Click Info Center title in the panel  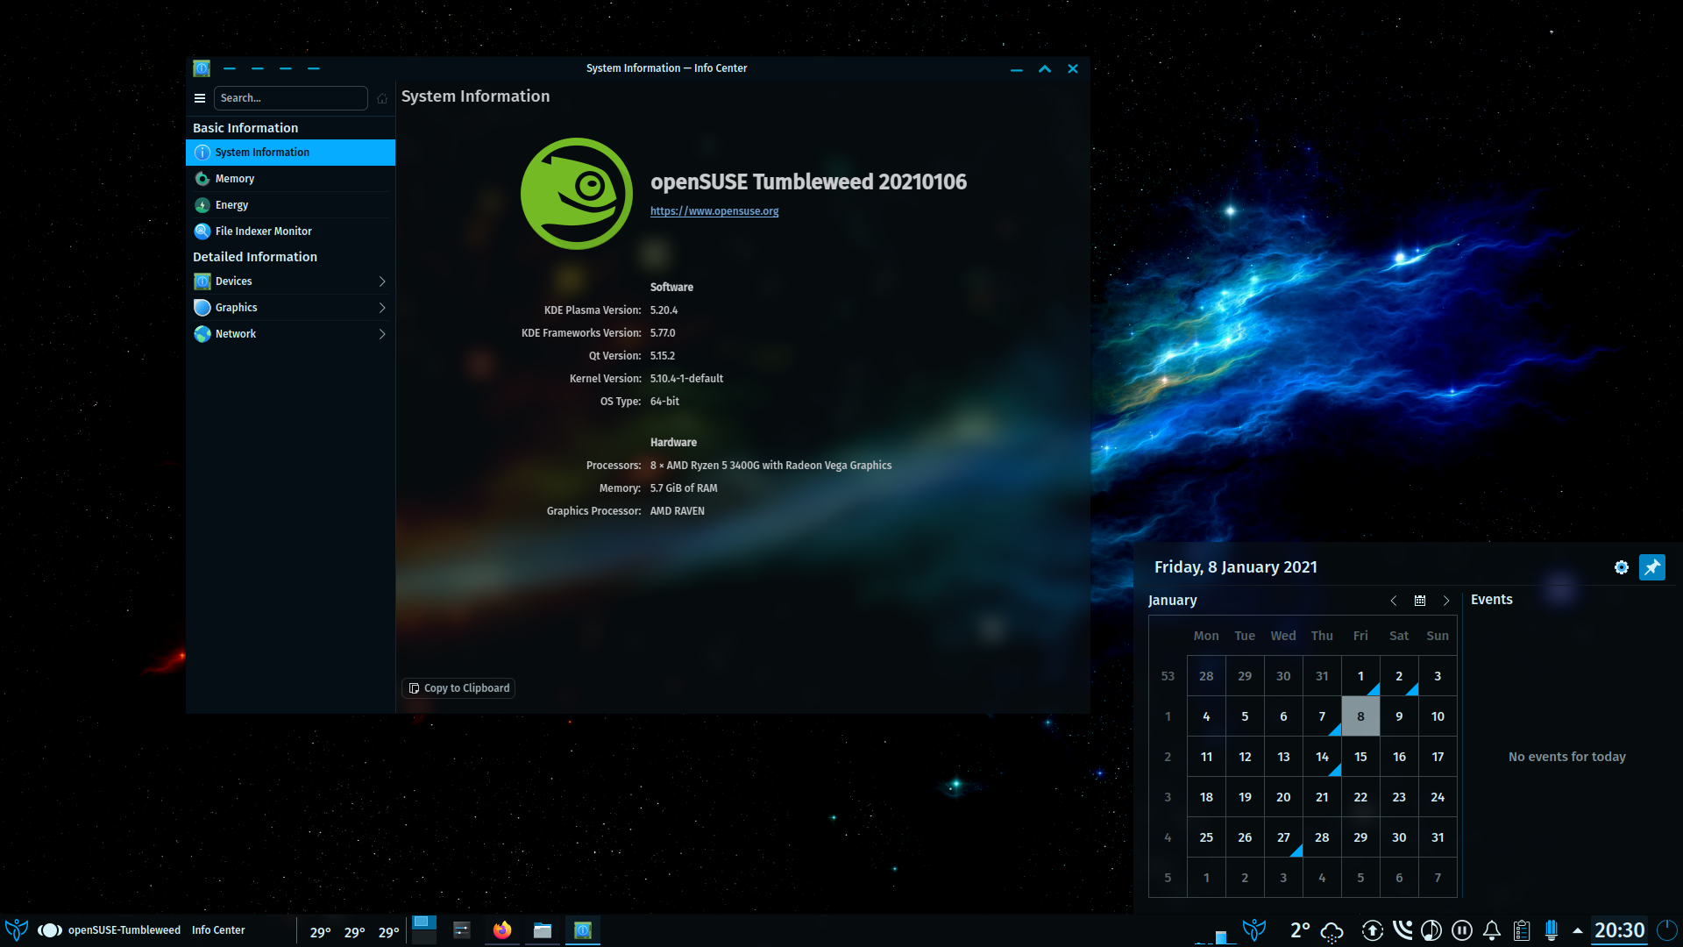pos(218,930)
